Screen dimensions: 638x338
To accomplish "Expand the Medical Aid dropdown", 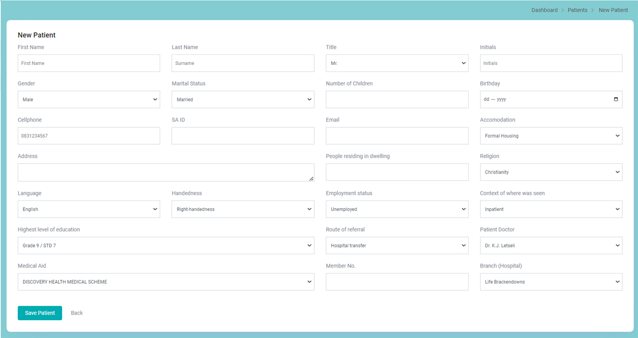I will click(165, 282).
